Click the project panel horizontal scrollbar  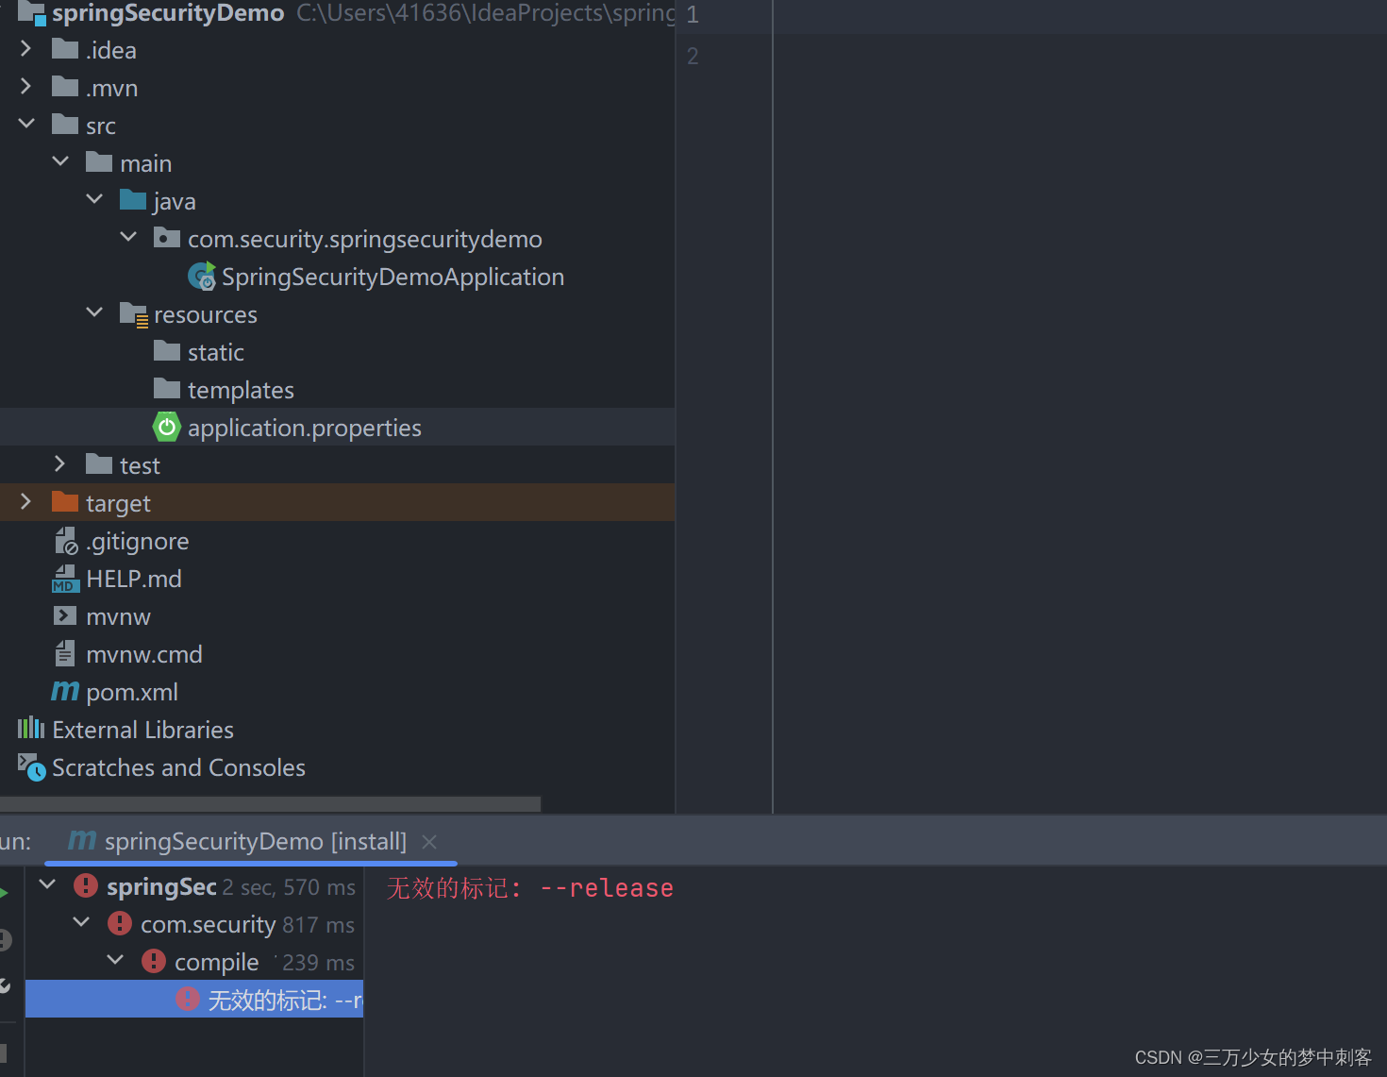click(271, 803)
